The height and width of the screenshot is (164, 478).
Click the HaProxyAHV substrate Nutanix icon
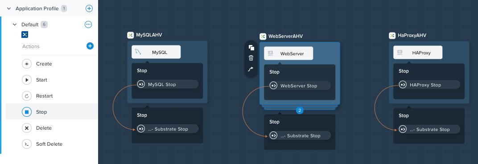(x=392, y=35)
